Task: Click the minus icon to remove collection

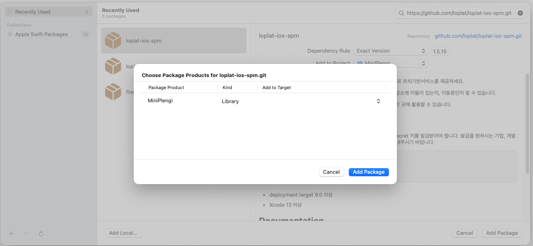Action: [26, 234]
